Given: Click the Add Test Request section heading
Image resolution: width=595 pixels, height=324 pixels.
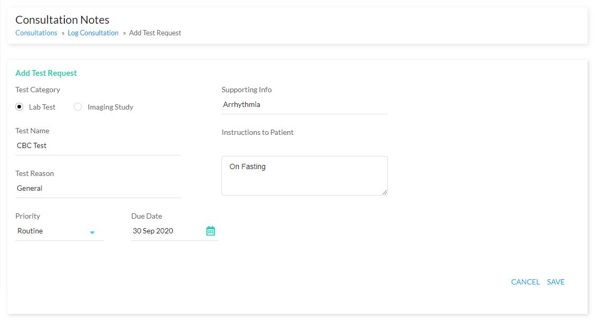Looking at the screenshot, I should (x=46, y=73).
